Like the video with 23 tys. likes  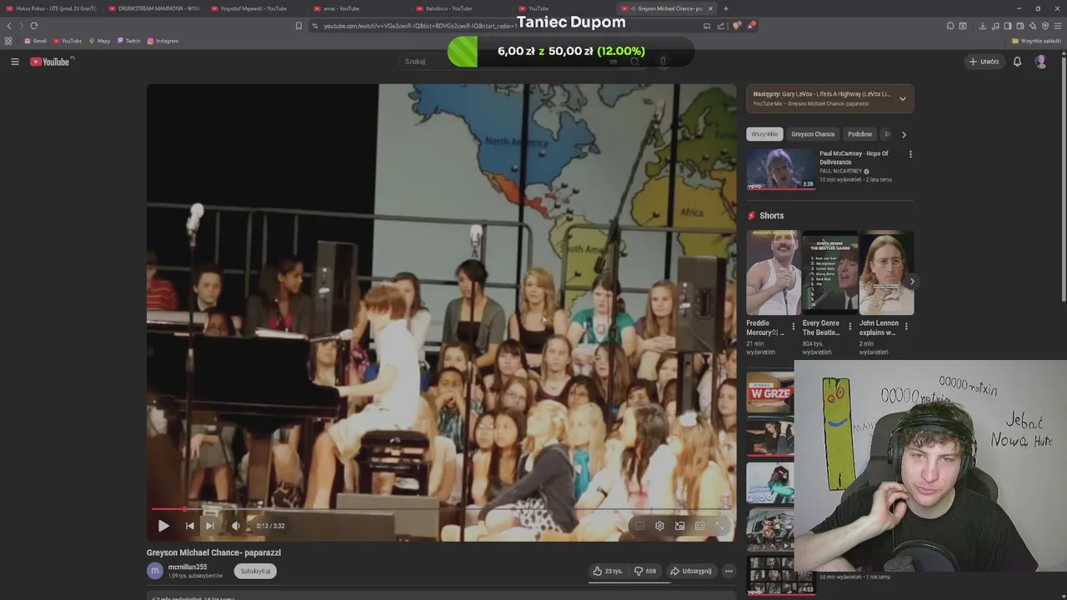click(608, 571)
